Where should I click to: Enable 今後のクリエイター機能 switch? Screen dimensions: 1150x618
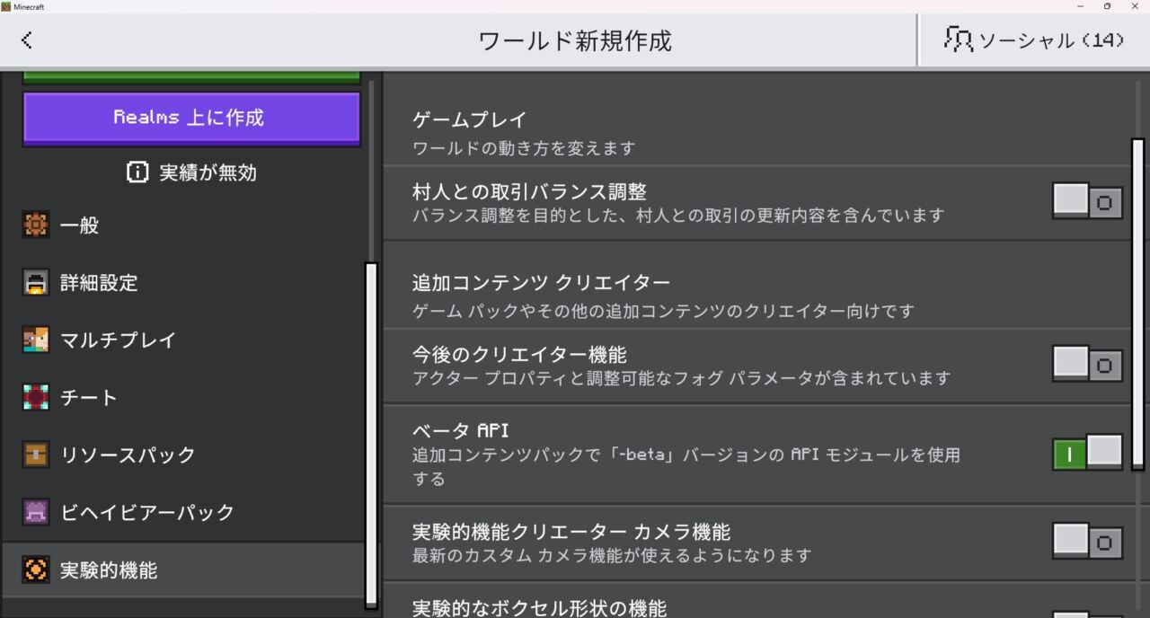click(x=1087, y=364)
